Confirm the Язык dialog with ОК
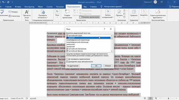The image size is (179, 100). point(96,66)
